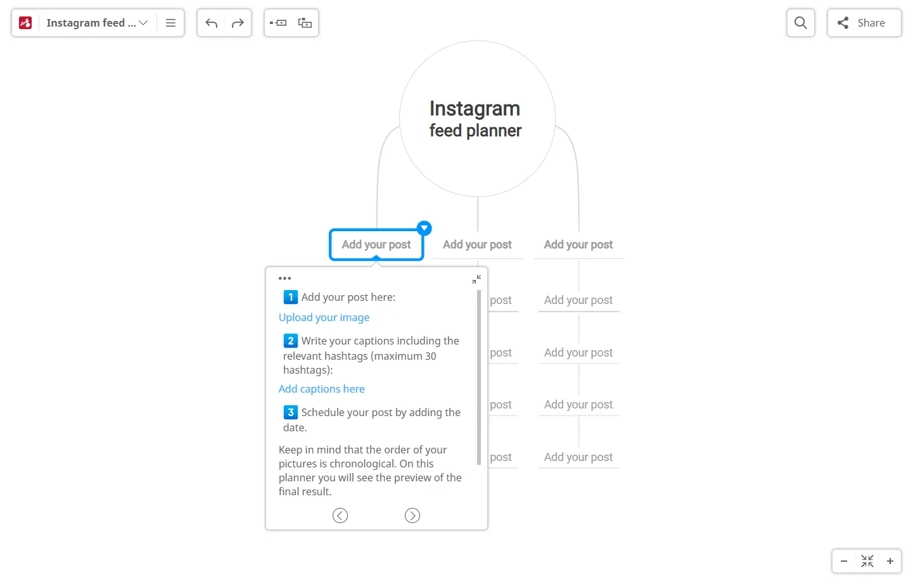This screenshot has height=582, width=913.
Task: Click the undo arrow
Action: [212, 23]
